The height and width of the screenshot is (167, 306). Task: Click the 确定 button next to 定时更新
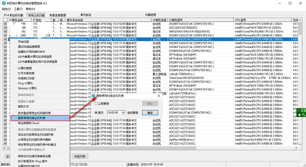(150, 113)
